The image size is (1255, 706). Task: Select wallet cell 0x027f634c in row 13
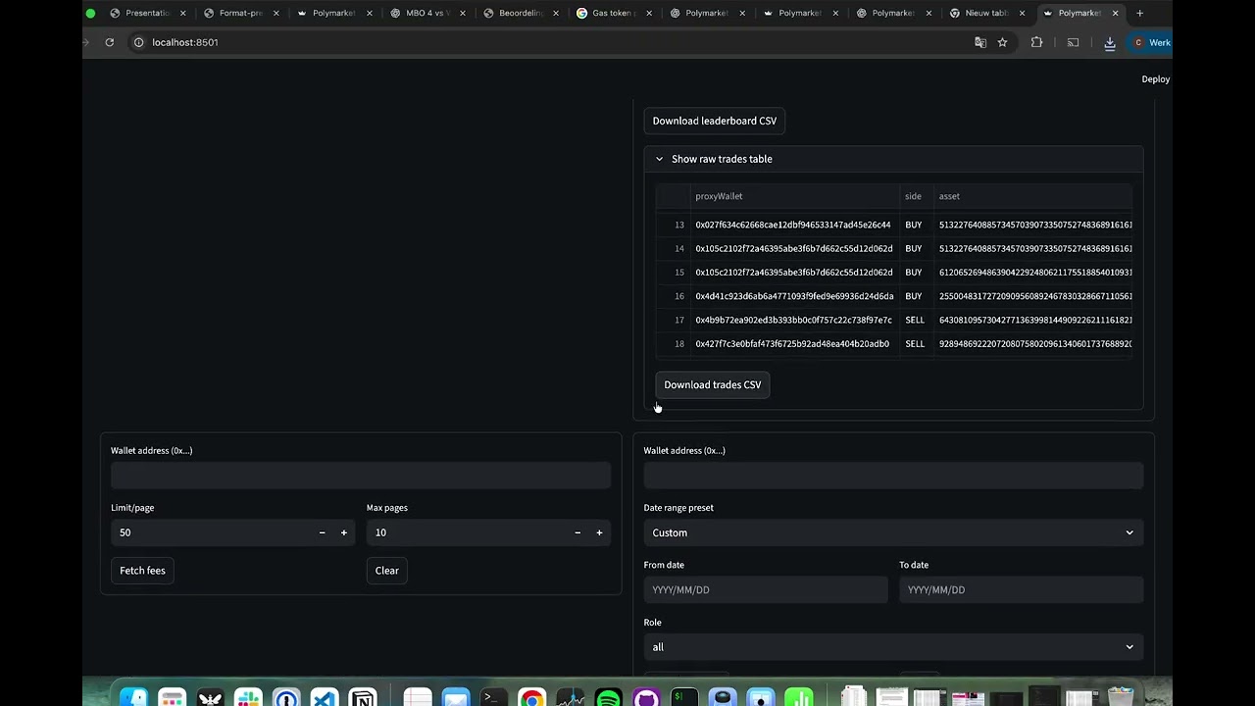[x=795, y=225]
